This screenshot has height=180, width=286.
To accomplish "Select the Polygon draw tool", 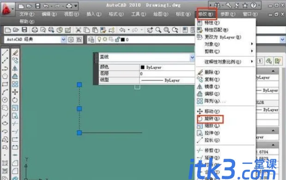I will tap(5, 76).
